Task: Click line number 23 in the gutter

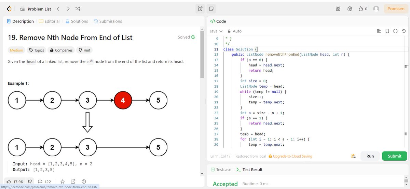Action: [x=216, y=113]
